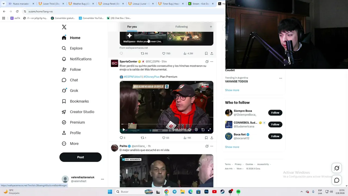Screen dimensions: 348x196
Task: Open Chat in the X sidebar
Action: click(x=70, y=80)
